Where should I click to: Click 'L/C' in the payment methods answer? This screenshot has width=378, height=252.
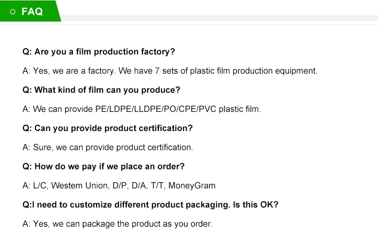(x=40, y=186)
